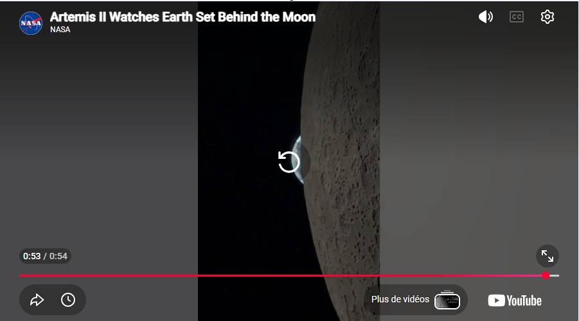Open the NASA channel logo
Image resolution: width=579 pixels, height=321 pixels.
[31, 23]
